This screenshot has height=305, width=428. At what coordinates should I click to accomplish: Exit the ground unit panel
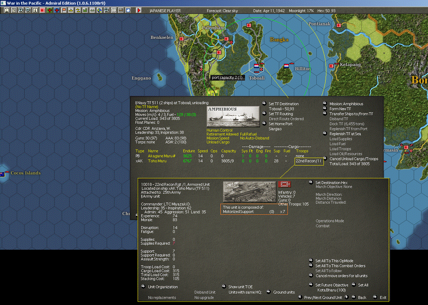pyautogui.click(x=383, y=297)
